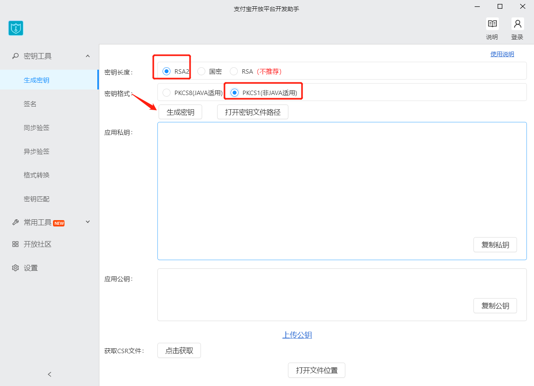Open 生成密钥 sidebar item

49,80
